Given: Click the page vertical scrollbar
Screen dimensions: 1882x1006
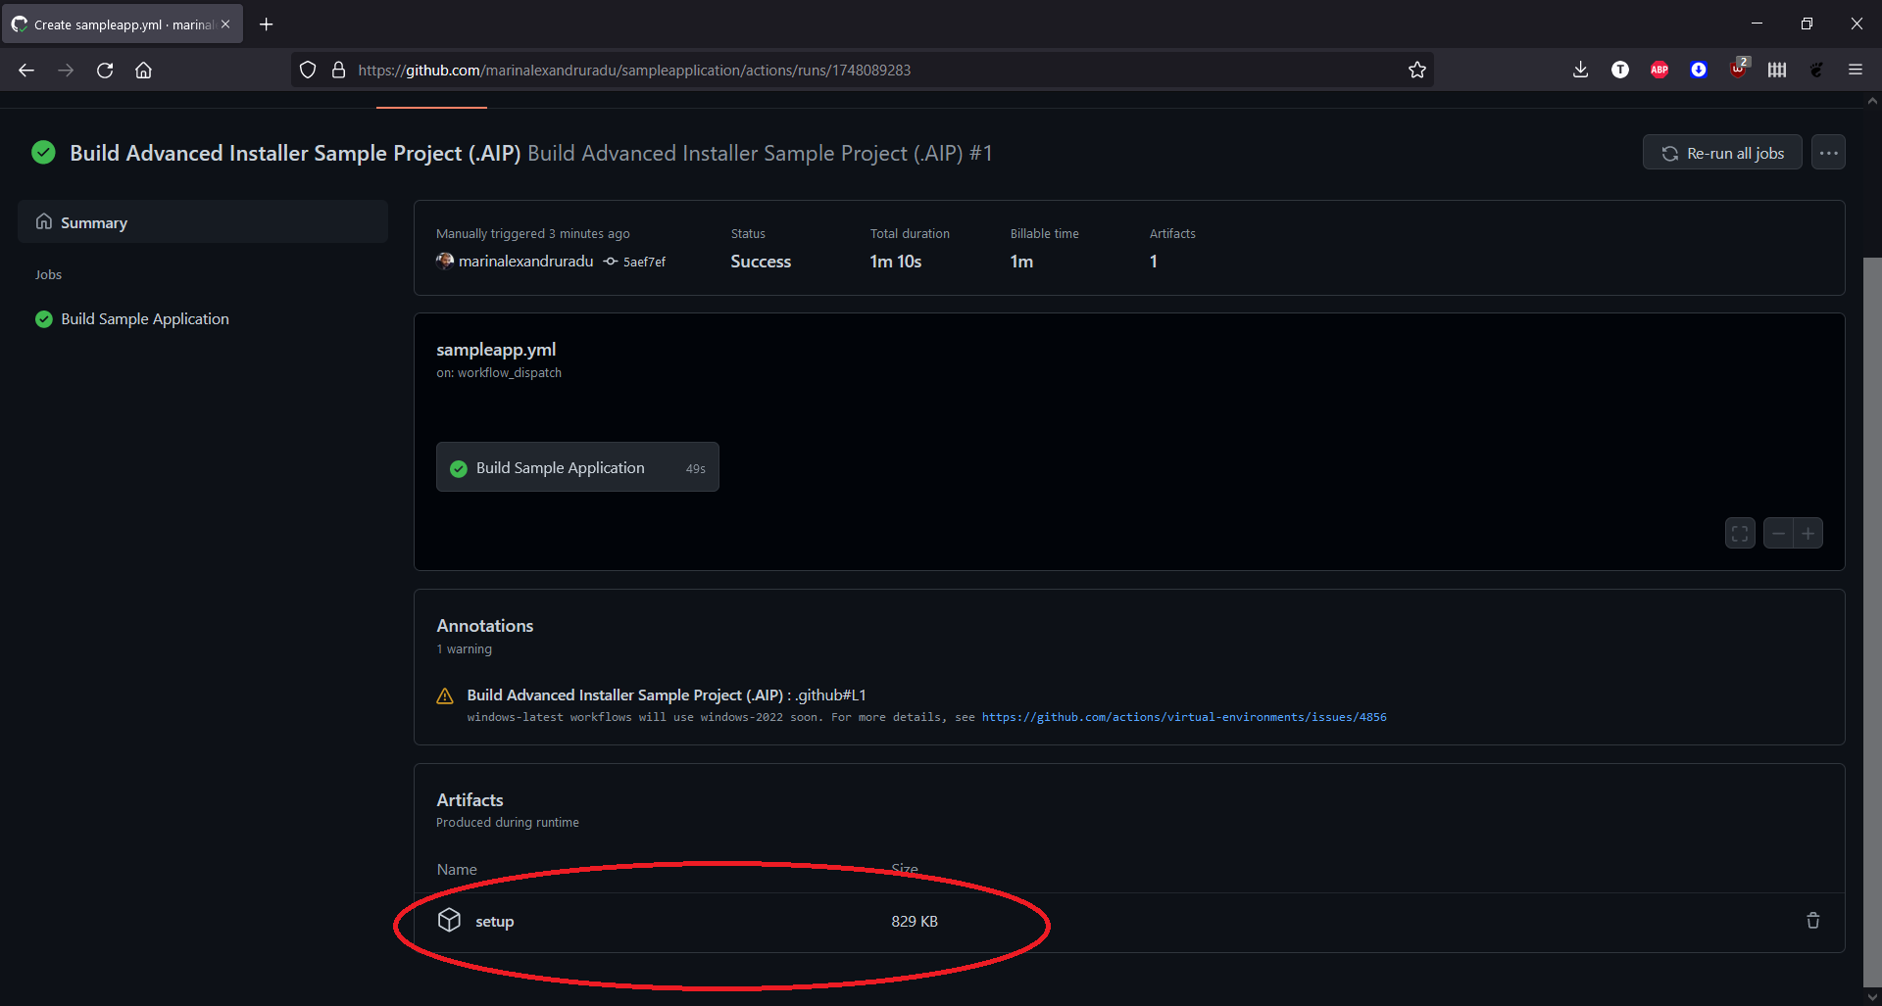Looking at the screenshot, I should click(1872, 623).
